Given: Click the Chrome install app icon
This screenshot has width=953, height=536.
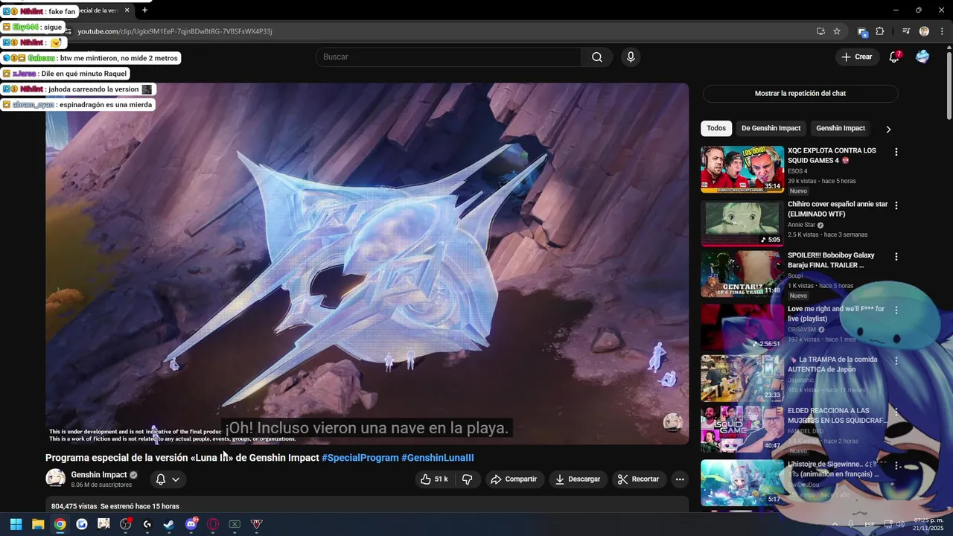Looking at the screenshot, I should (820, 31).
